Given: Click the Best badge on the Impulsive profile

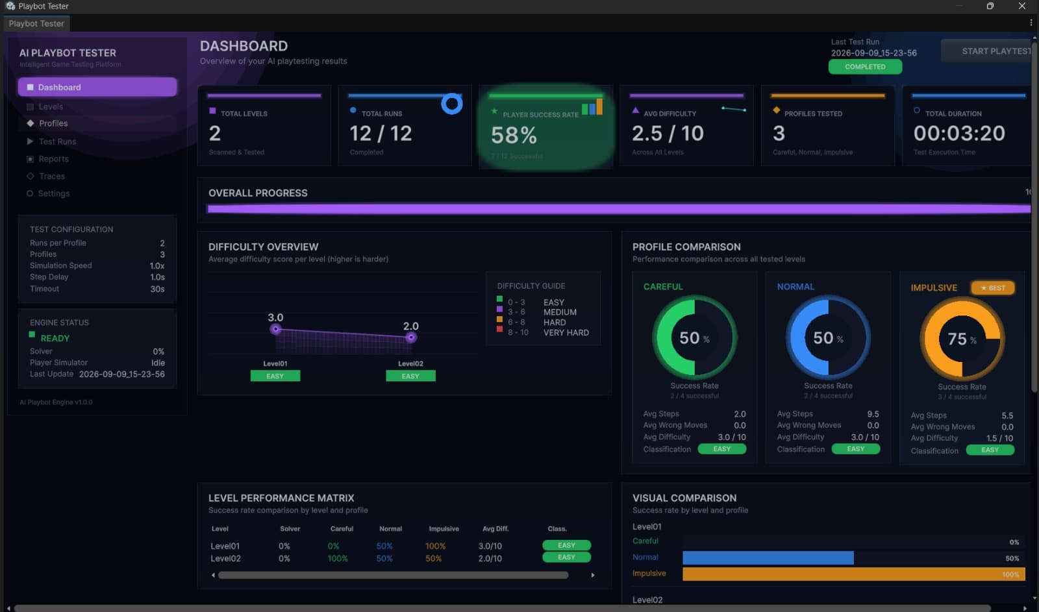Looking at the screenshot, I should pos(993,288).
